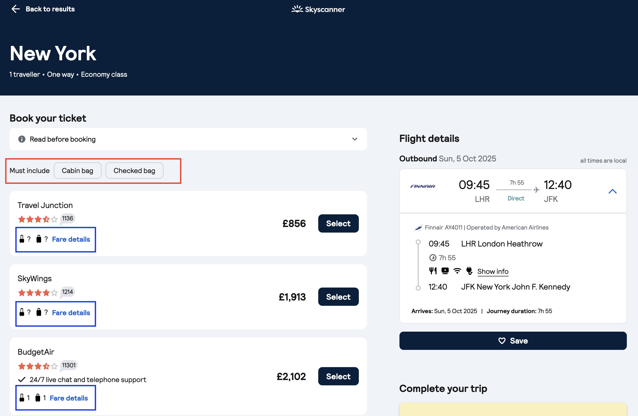Screen dimensions: 638x416
Task: Click Travel Junction's star rating
Action: pos(38,219)
